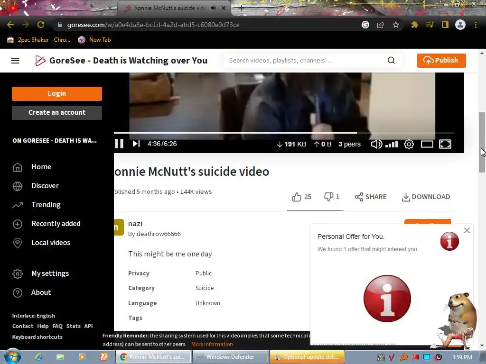
Task: Go back to the previous page
Action: pos(10,25)
